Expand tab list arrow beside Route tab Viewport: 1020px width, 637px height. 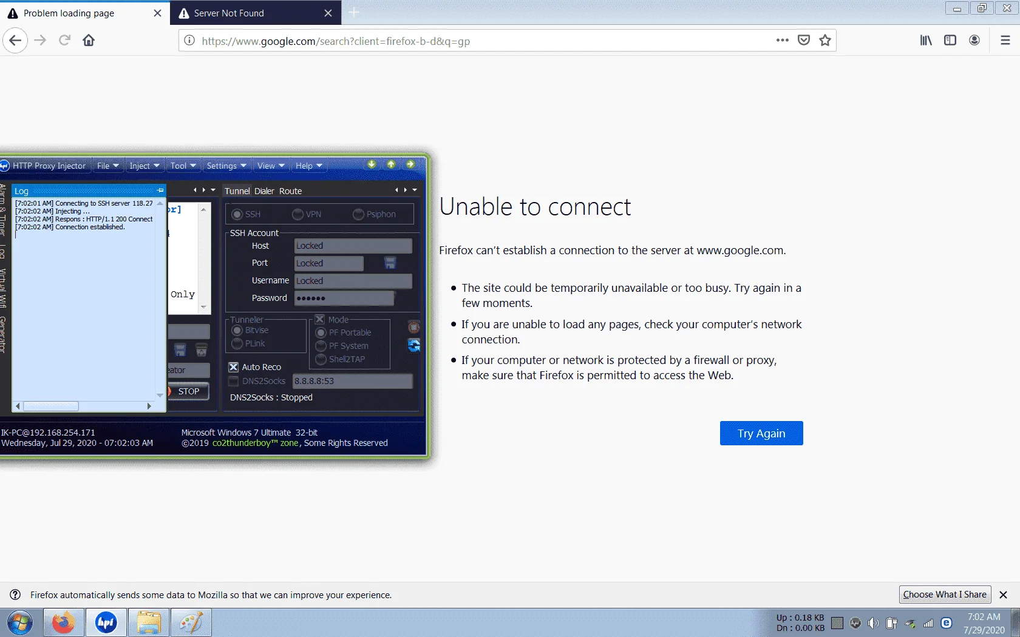(x=415, y=190)
